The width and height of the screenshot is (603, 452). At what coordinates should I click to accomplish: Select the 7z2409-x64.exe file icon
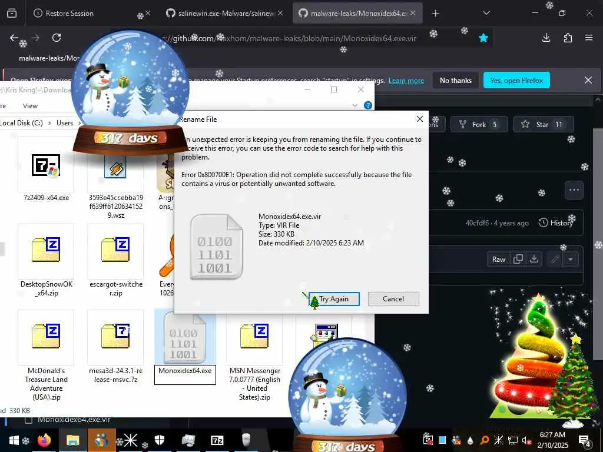click(x=46, y=165)
